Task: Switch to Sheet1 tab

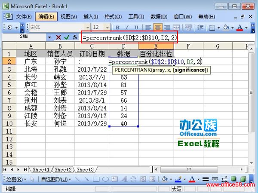Action: tap(41, 169)
